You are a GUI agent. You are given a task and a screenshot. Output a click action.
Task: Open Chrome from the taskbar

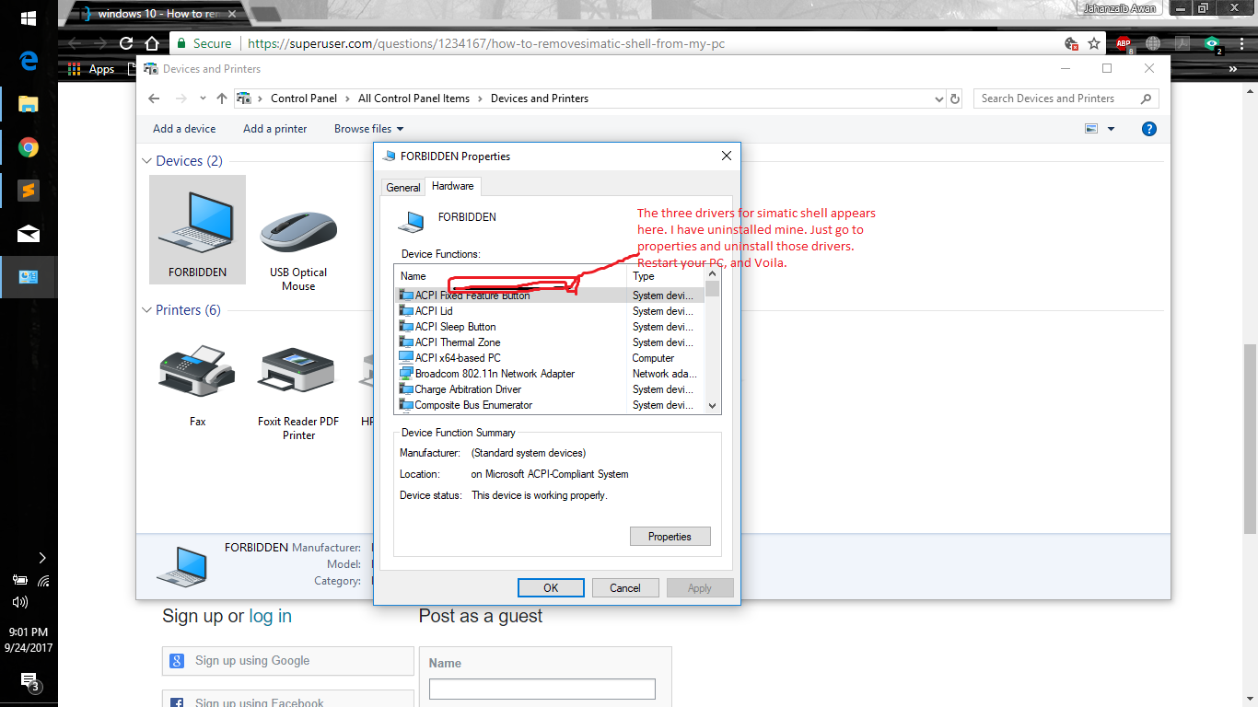click(29, 146)
